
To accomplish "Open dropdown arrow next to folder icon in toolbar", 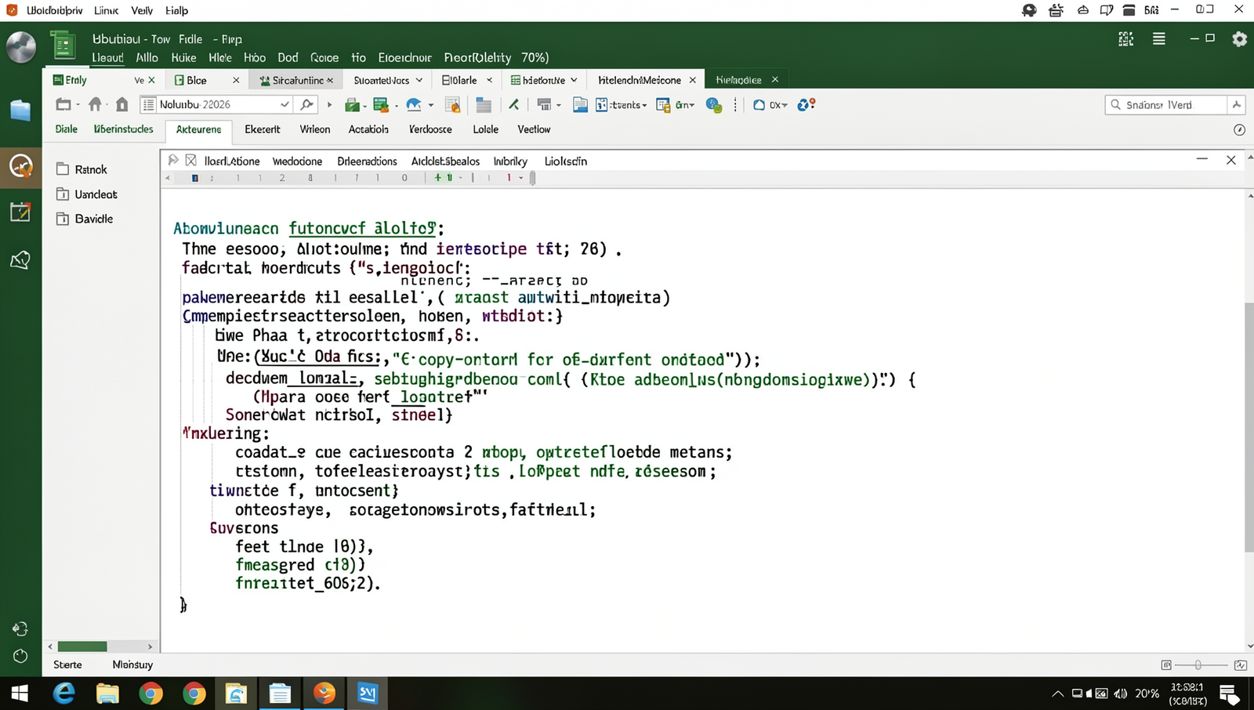I will (x=78, y=105).
